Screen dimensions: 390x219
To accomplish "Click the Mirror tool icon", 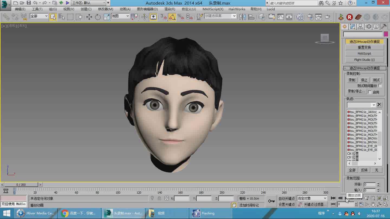I will [x=243, y=17].
